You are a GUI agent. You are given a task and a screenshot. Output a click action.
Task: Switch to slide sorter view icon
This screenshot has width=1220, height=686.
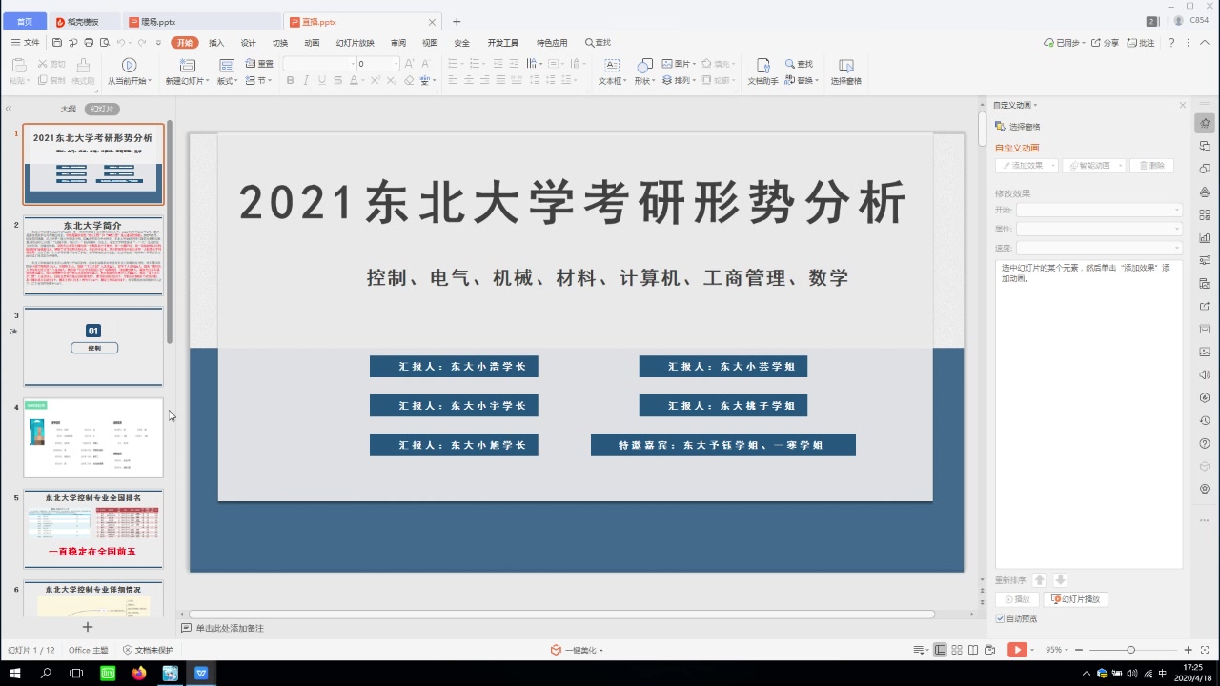click(956, 649)
